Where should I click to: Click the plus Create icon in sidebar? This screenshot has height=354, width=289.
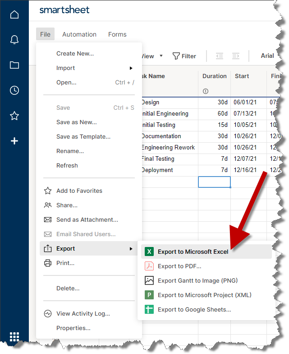pyautogui.click(x=14, y=141)
